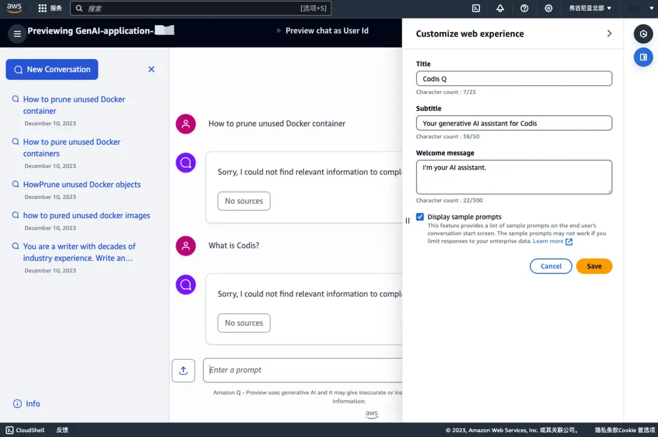Toggle the hamburger navigation menu
Image resolution: width=658 pixels, height=437 pixels.
(17, 34)
